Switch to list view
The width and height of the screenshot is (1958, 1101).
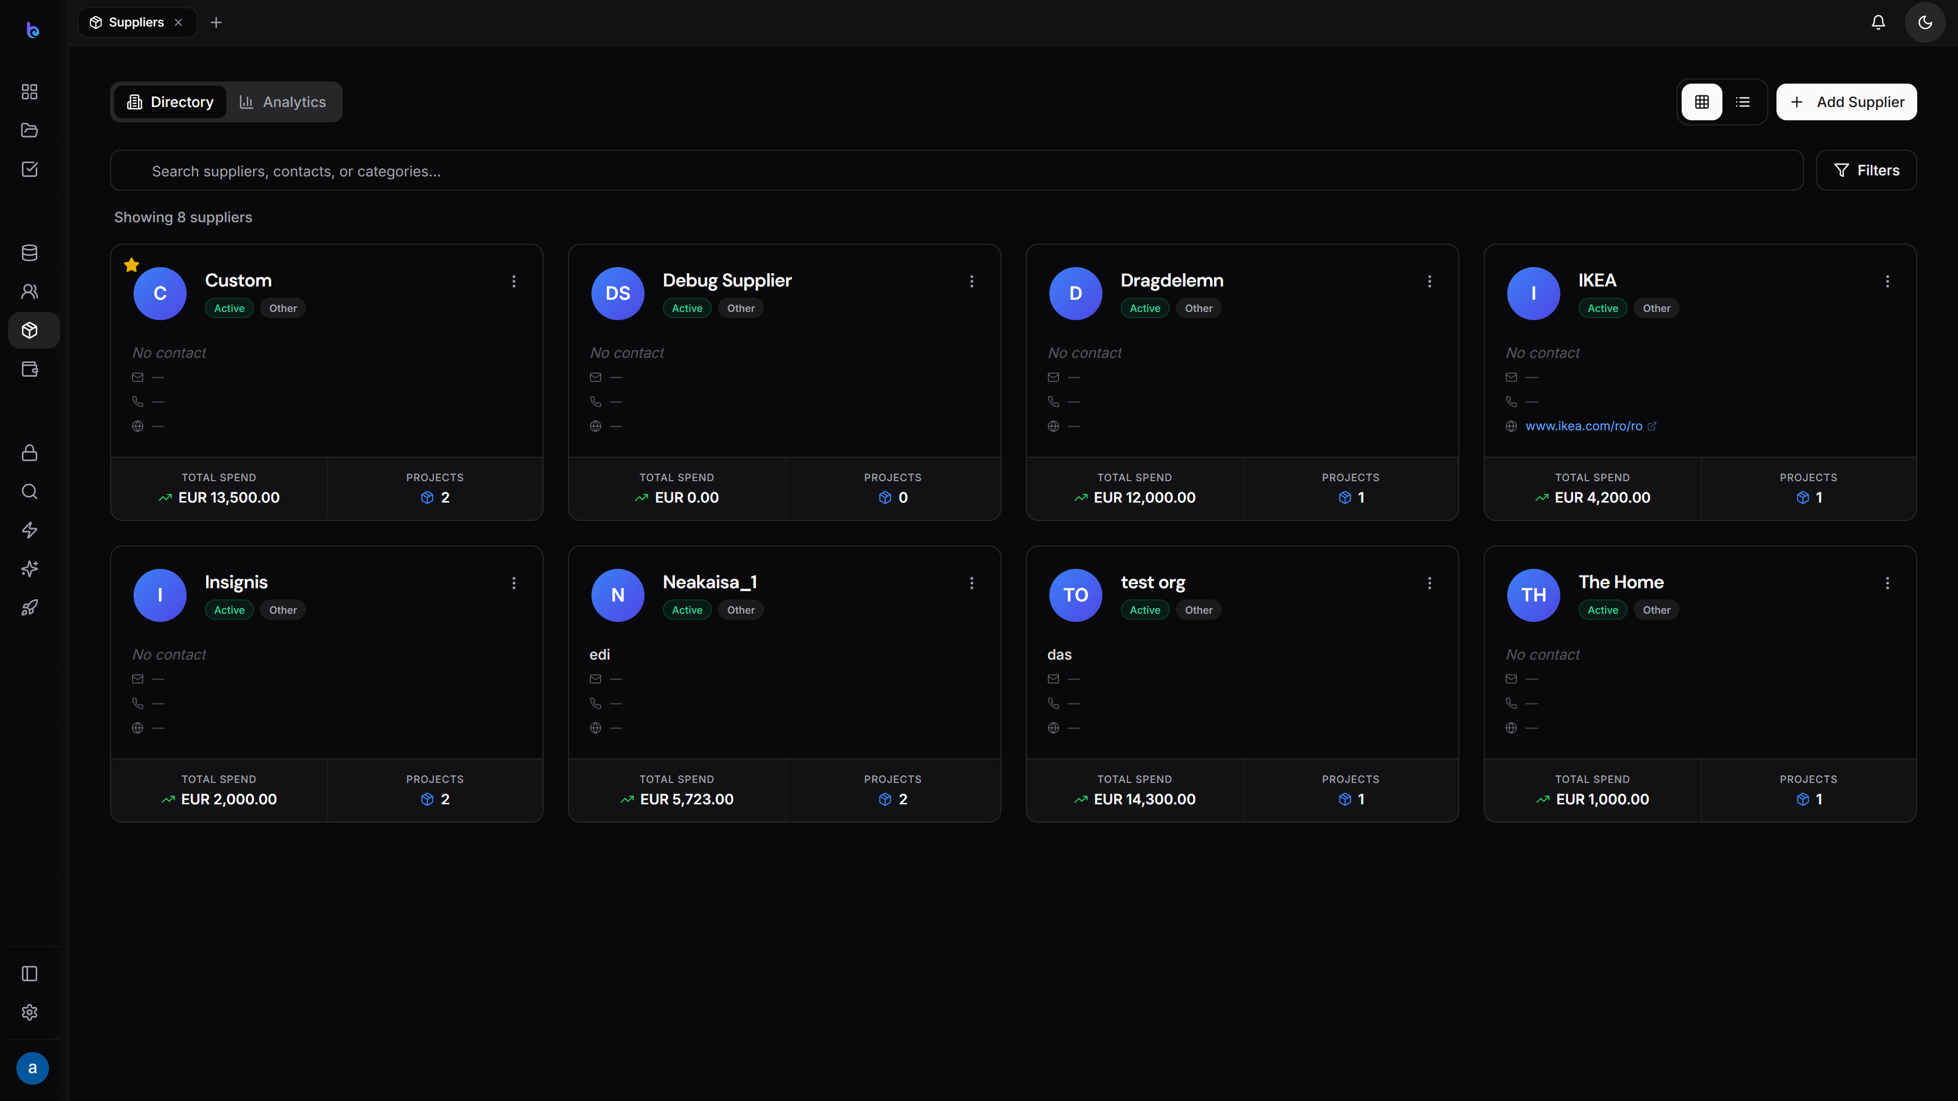[1743, 102]
